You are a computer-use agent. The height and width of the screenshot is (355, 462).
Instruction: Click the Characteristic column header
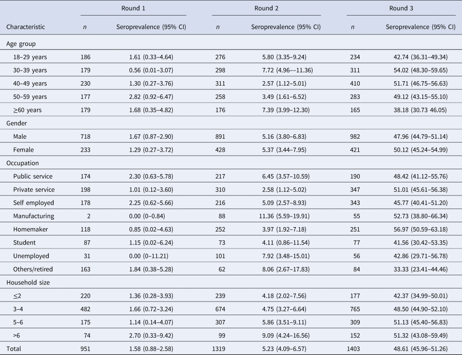(x=25, y=27)
